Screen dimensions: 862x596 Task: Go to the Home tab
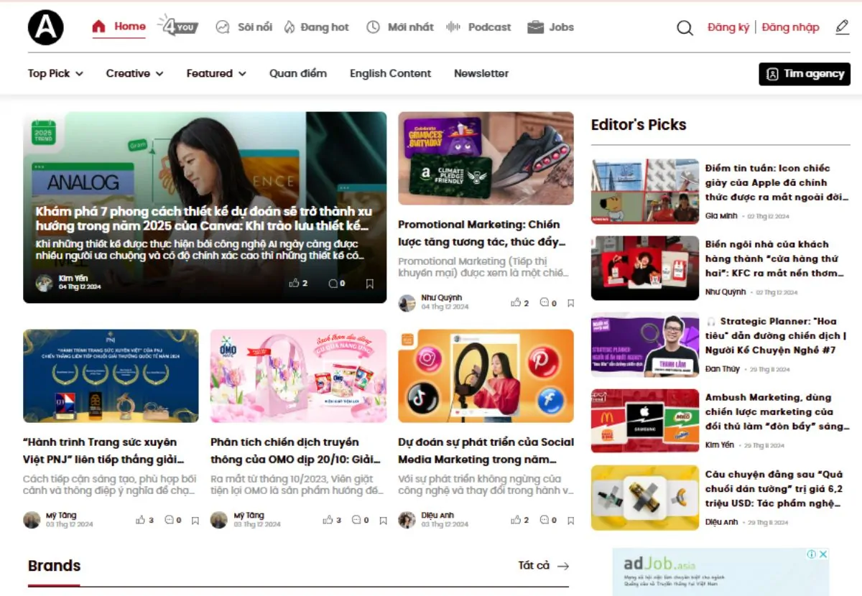119,27
